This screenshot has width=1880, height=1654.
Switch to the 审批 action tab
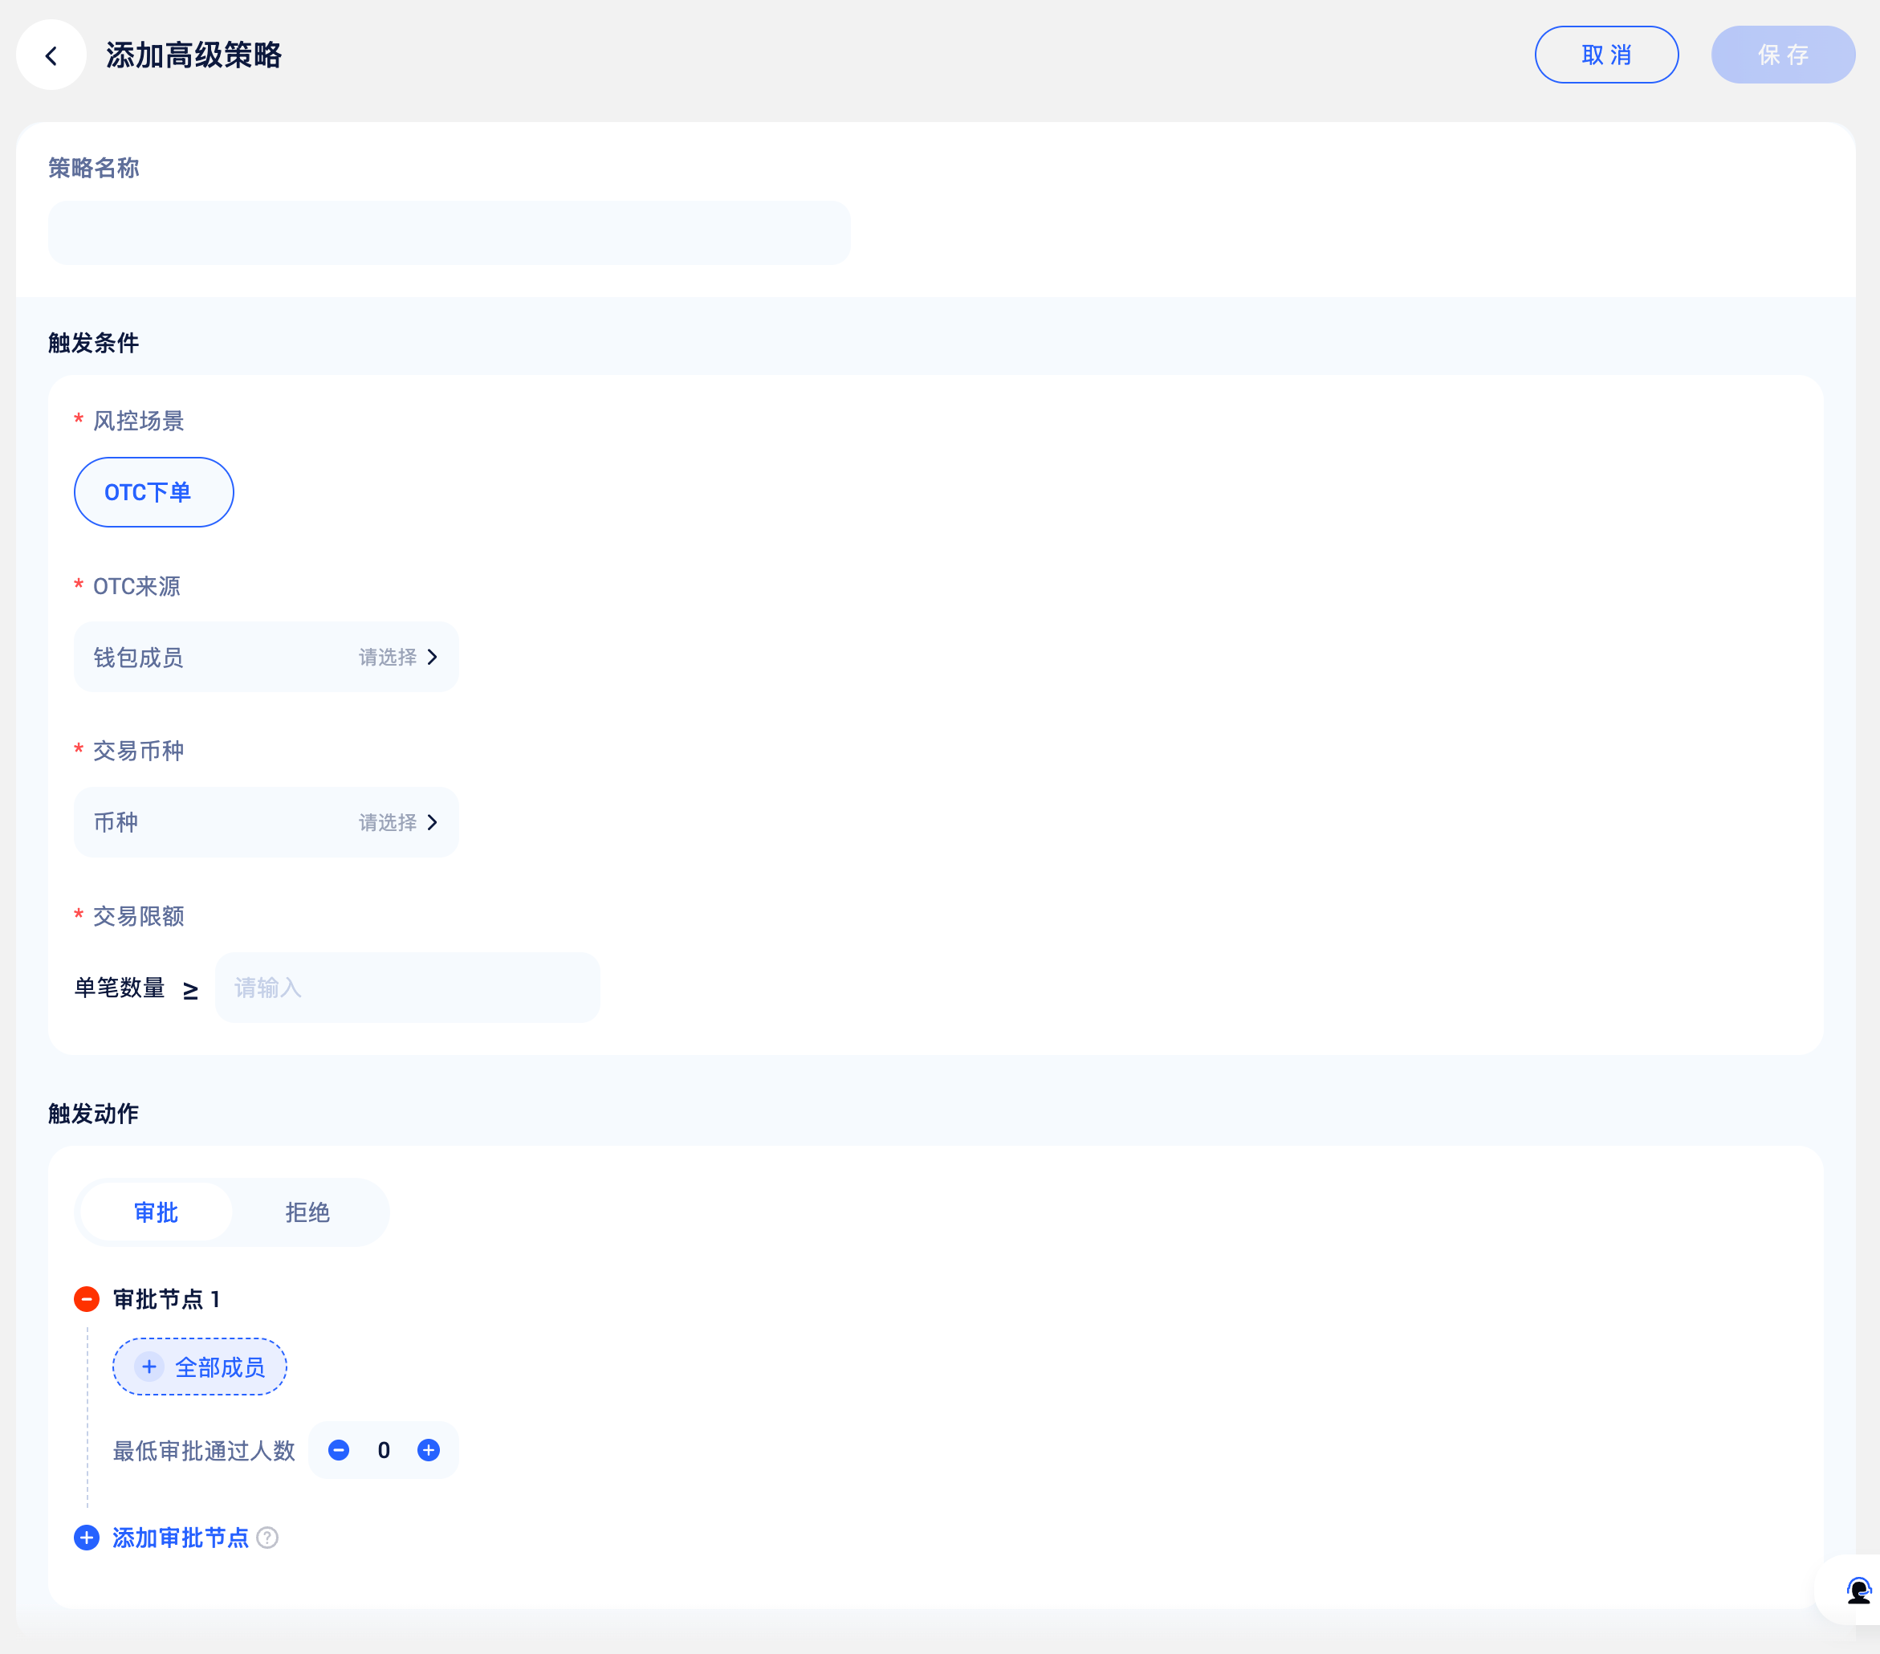[157, 1212]
